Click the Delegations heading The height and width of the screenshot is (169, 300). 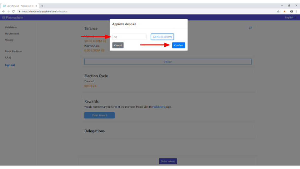(x=94, y=131)
